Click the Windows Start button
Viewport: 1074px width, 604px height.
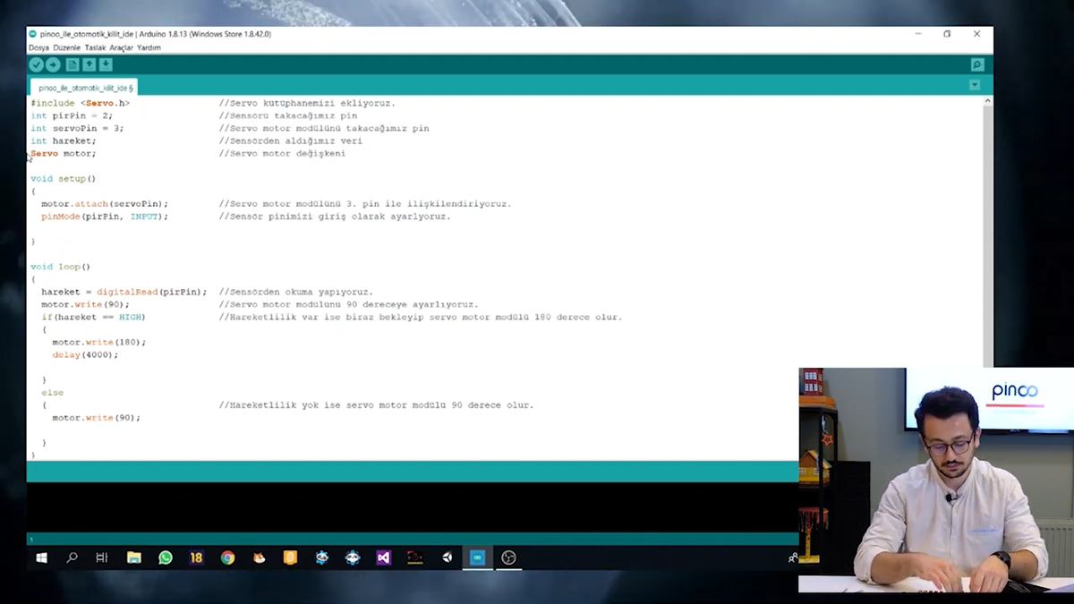41,557
